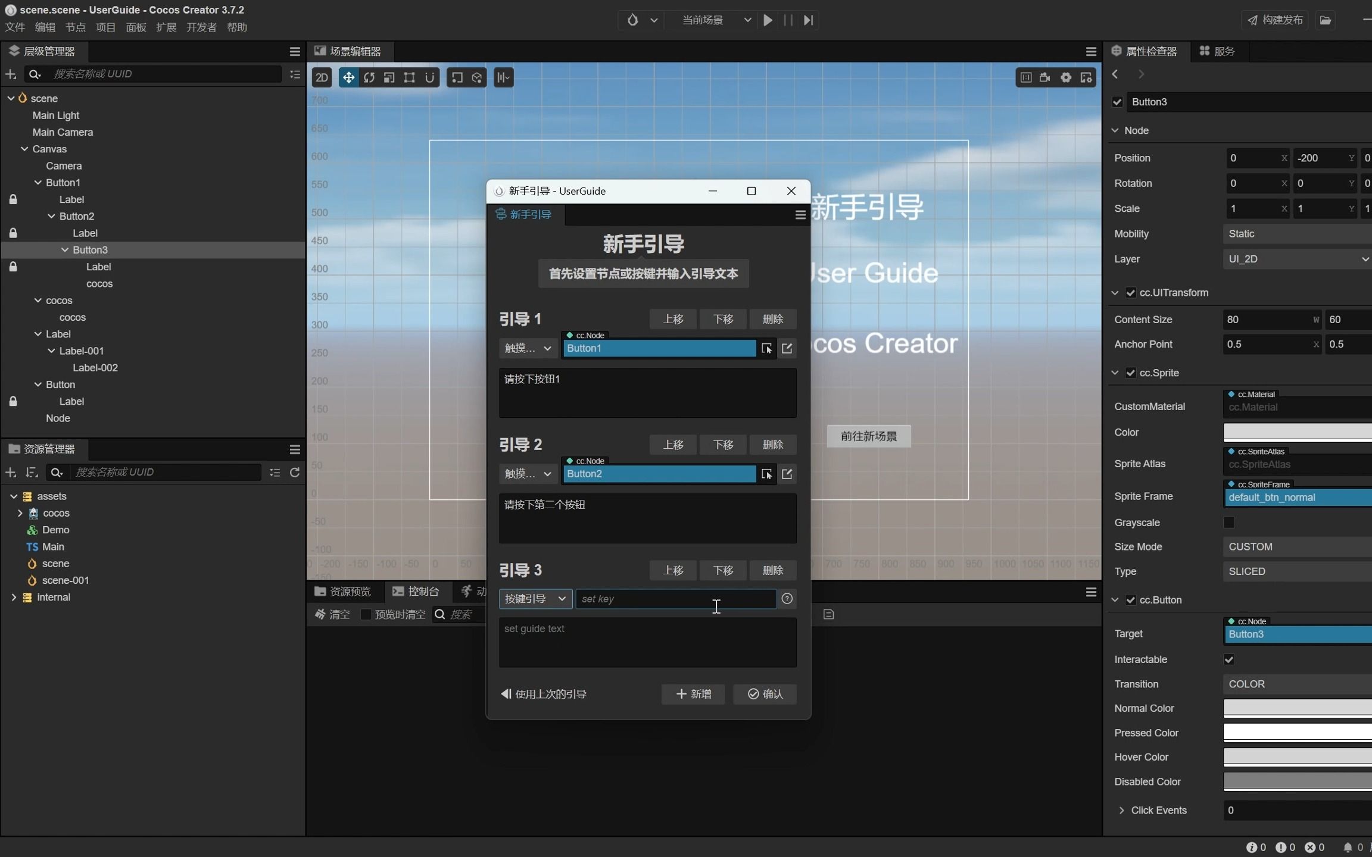Image resolution: width=1372 pixels, height=857 pixels.
Task: Open the 文件 menu
Action: point(15,27)
